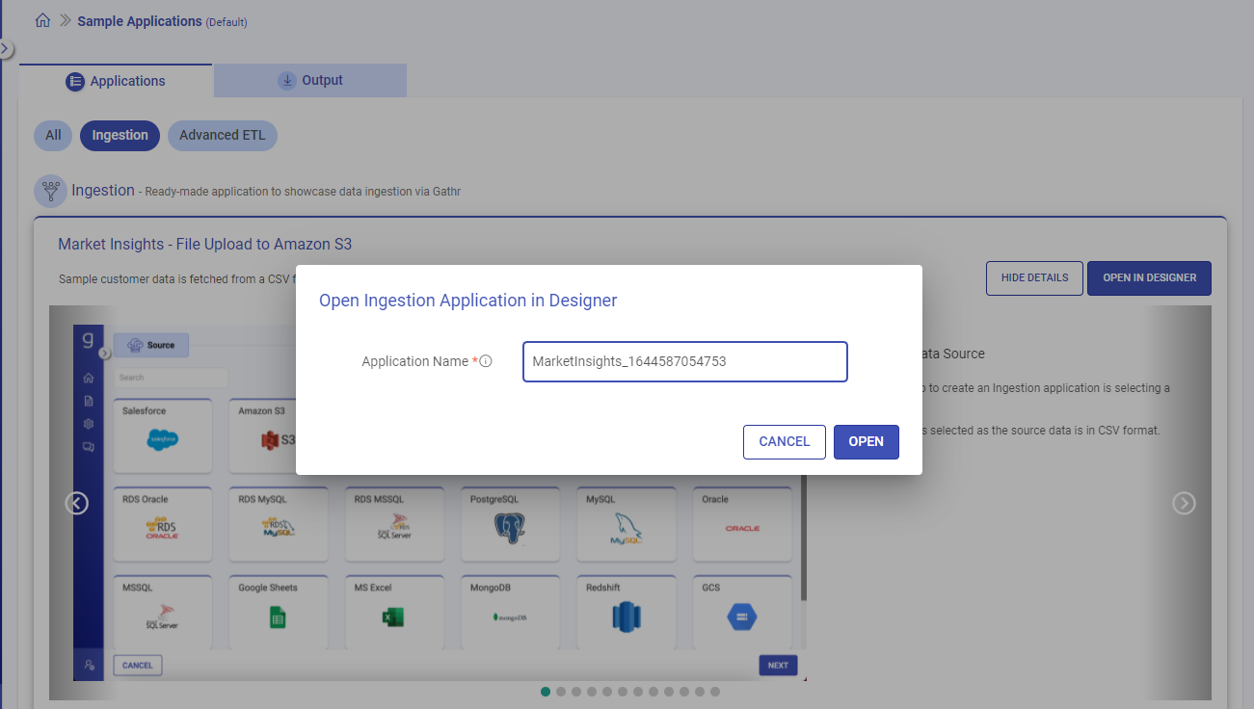Switch to the Output tab

[x=310, y=81]
